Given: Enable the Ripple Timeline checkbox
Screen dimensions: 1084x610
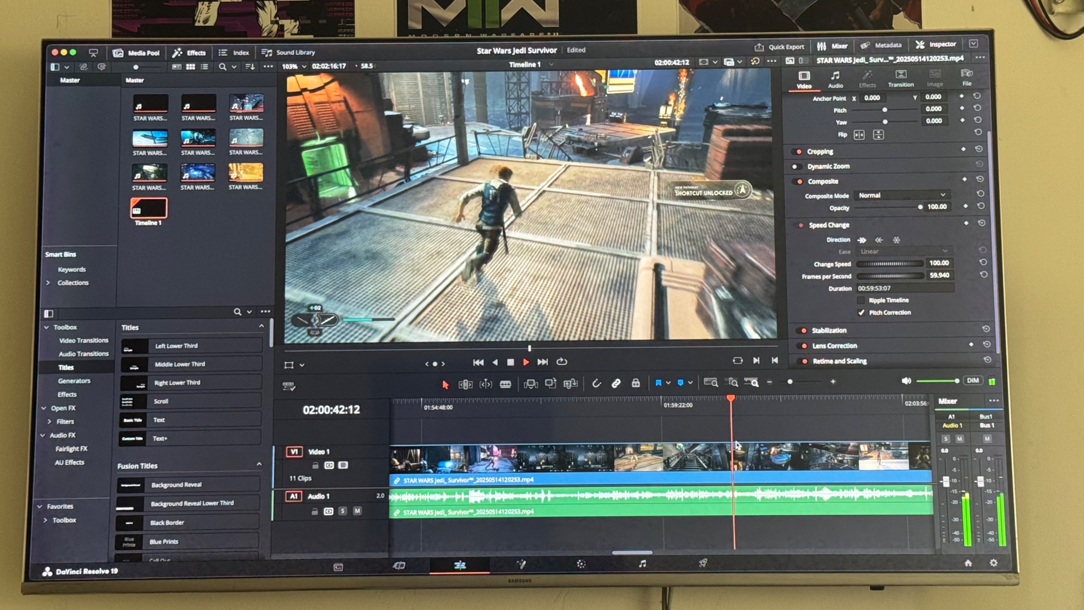Looking at the screenshot, I should pos(860,300).
